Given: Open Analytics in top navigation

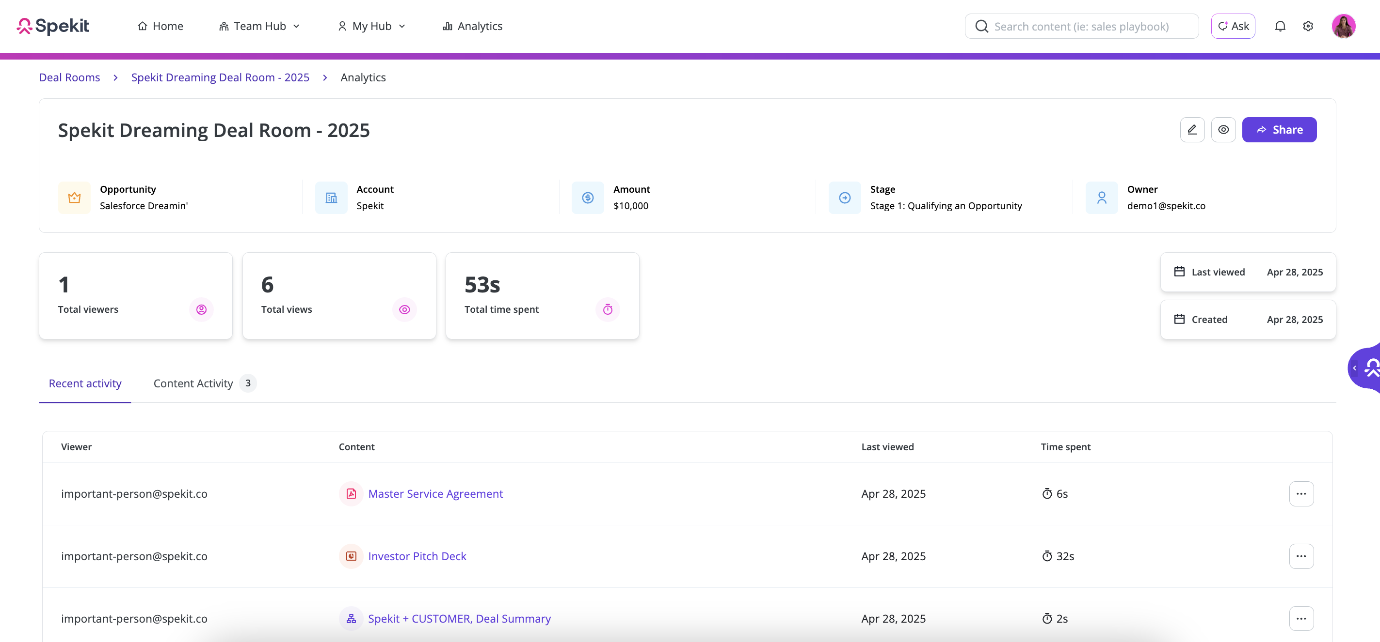Looking at the screenshot, I should pyautogui.click(x=472, y=26).
